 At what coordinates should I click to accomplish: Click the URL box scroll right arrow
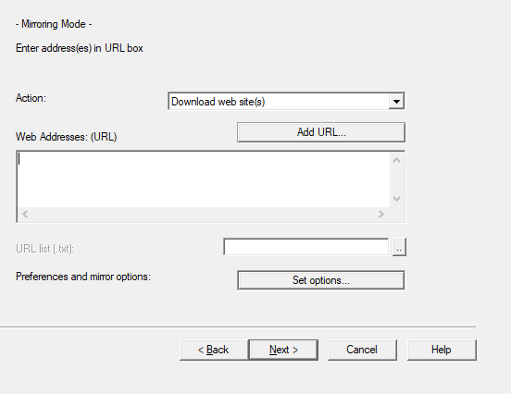(x=381, y=214)
